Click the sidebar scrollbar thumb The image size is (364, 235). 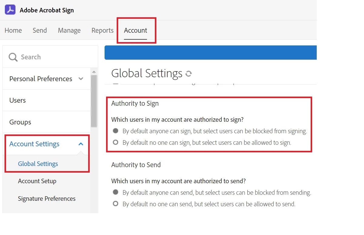(x=94, y=101)
